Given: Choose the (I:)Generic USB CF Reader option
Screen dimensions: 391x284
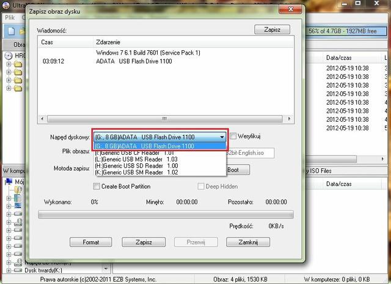Looking at the screenshot, I should click(159, 152).
